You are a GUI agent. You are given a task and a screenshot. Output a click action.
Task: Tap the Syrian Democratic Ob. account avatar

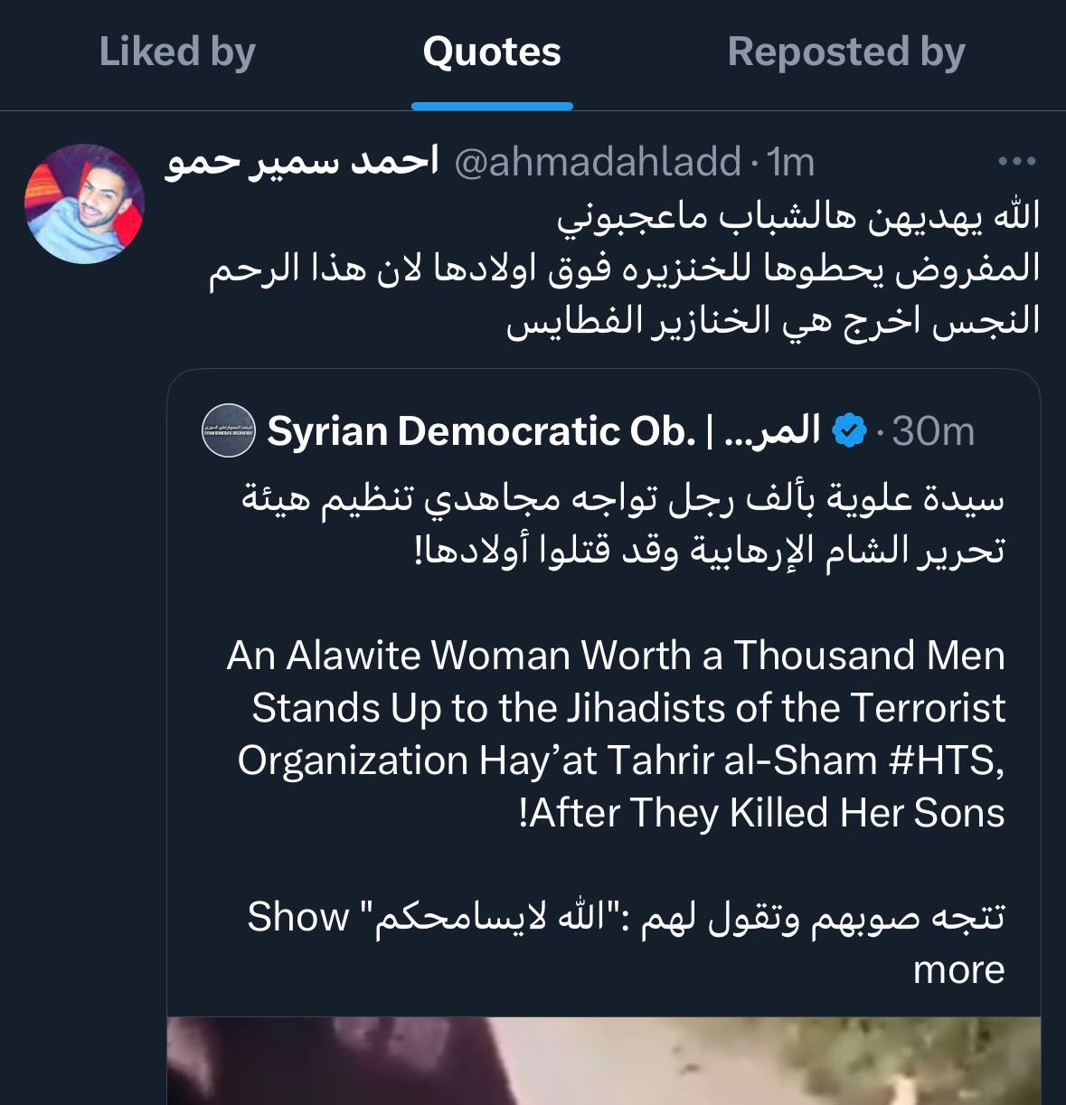229,431
